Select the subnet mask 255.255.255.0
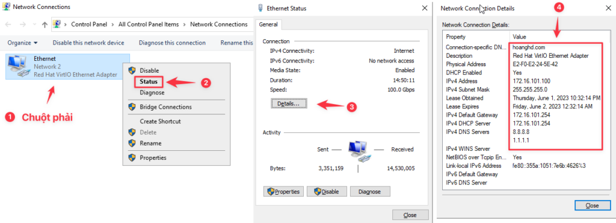Viewport: 616px width, 223px height. 531,90
